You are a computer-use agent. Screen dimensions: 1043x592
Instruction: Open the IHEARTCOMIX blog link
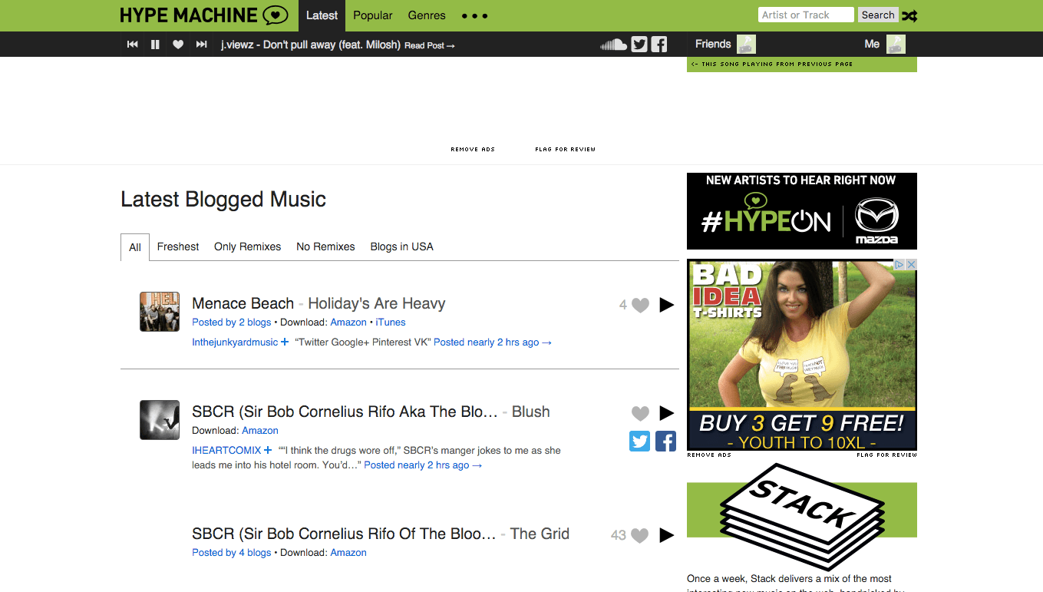pos(226,451)
